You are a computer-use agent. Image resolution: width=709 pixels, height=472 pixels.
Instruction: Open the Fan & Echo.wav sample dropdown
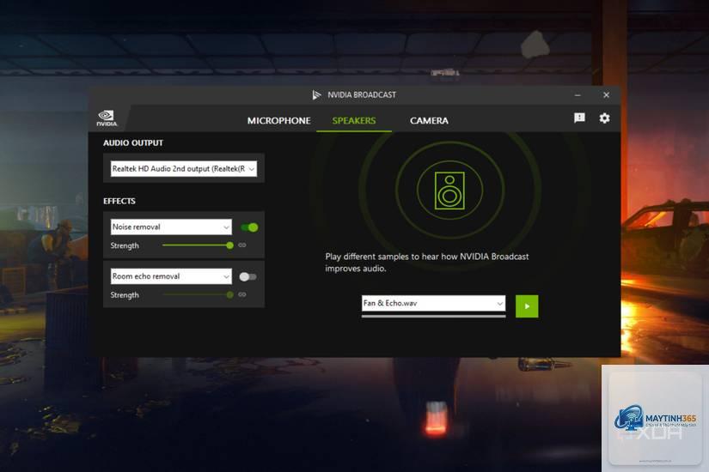(x=433, y=303)
